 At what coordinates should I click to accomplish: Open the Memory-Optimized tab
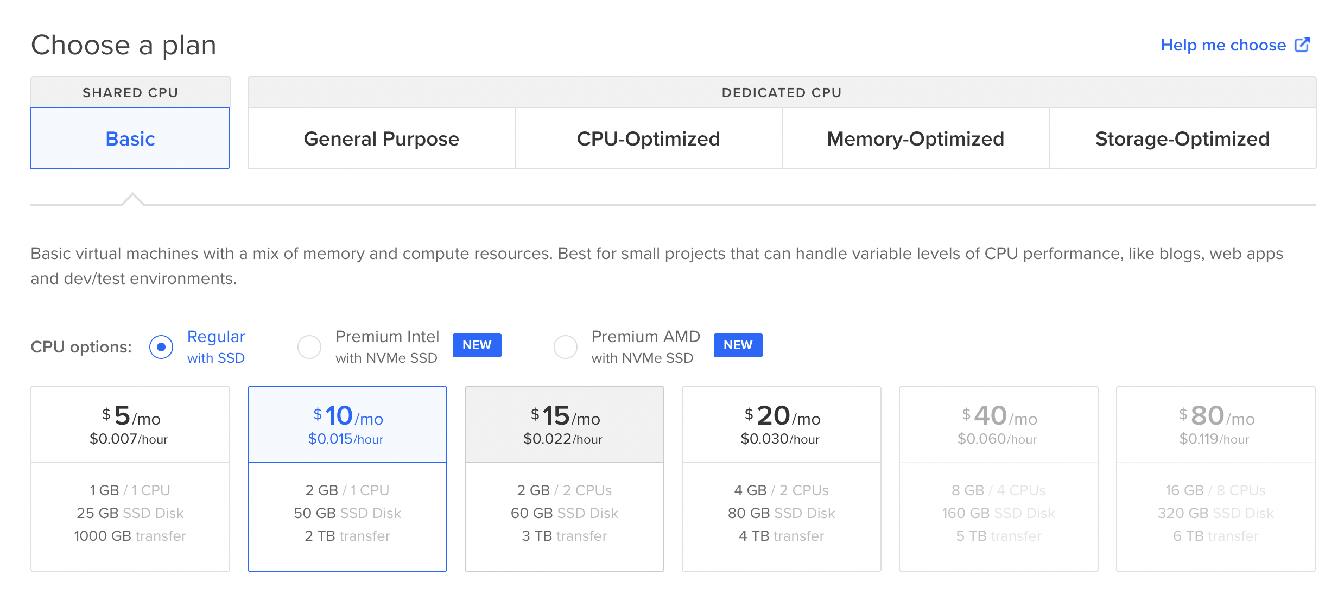point(915,138)
